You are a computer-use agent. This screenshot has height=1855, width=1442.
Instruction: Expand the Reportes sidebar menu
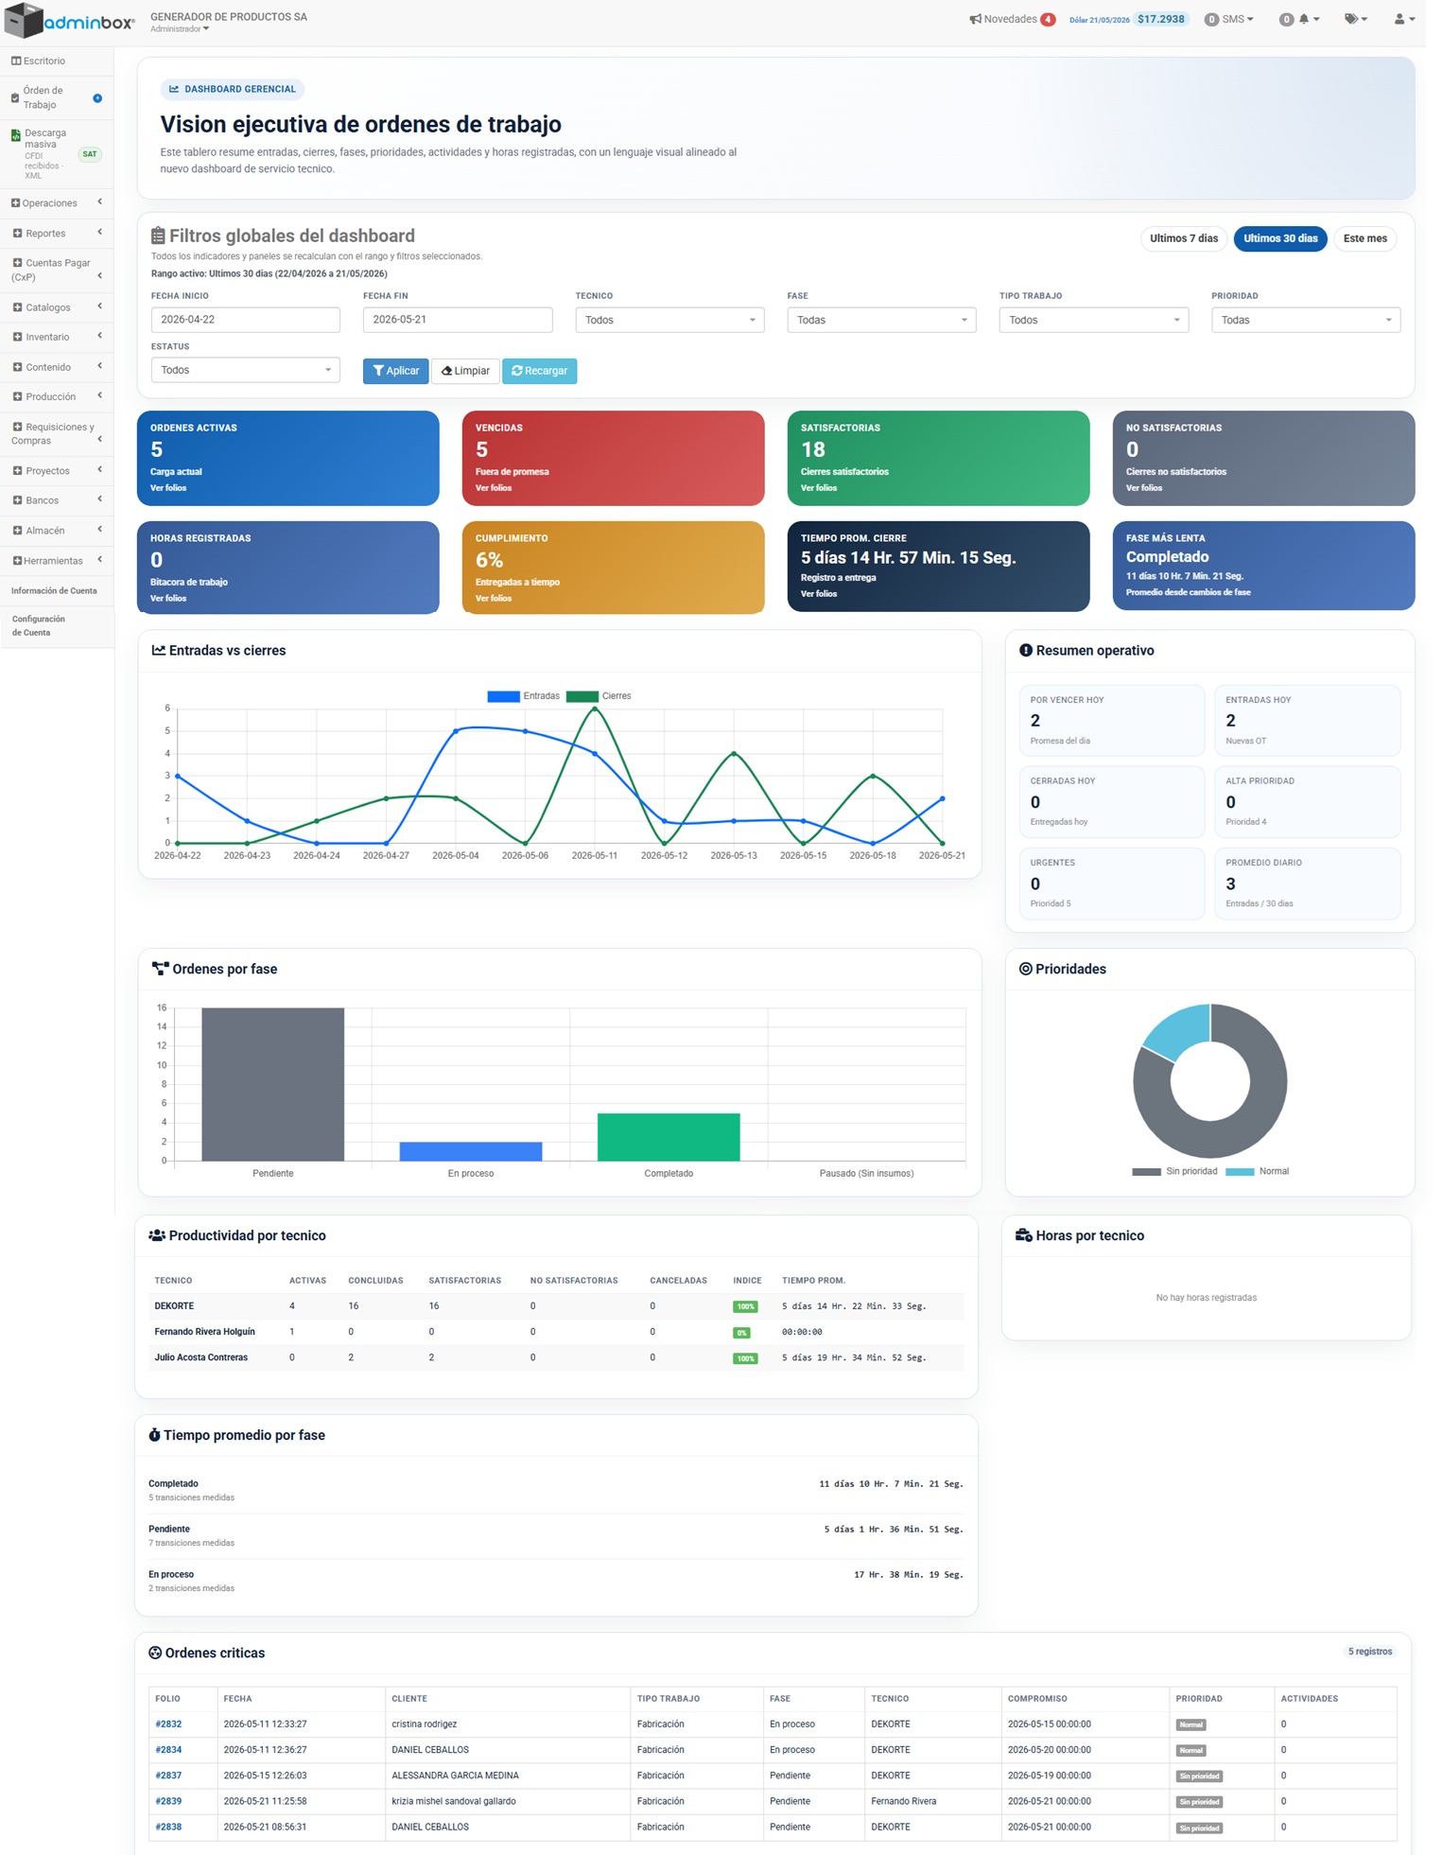(57, 234)
